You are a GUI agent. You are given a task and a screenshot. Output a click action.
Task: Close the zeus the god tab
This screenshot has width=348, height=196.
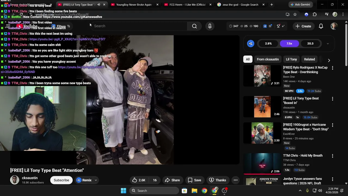point(263,5)
